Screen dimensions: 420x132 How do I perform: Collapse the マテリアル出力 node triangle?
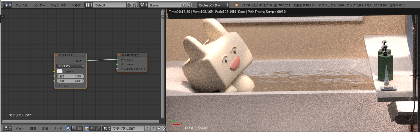(x=119, y=56)
